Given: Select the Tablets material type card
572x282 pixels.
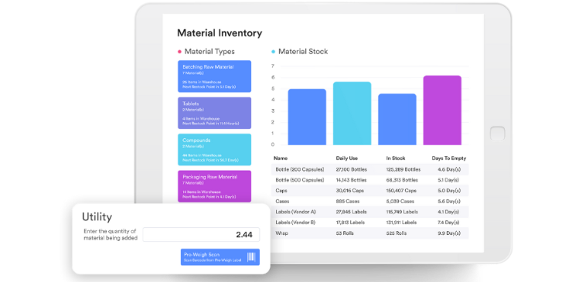Looking at the screenshot, I should point(215,113).
